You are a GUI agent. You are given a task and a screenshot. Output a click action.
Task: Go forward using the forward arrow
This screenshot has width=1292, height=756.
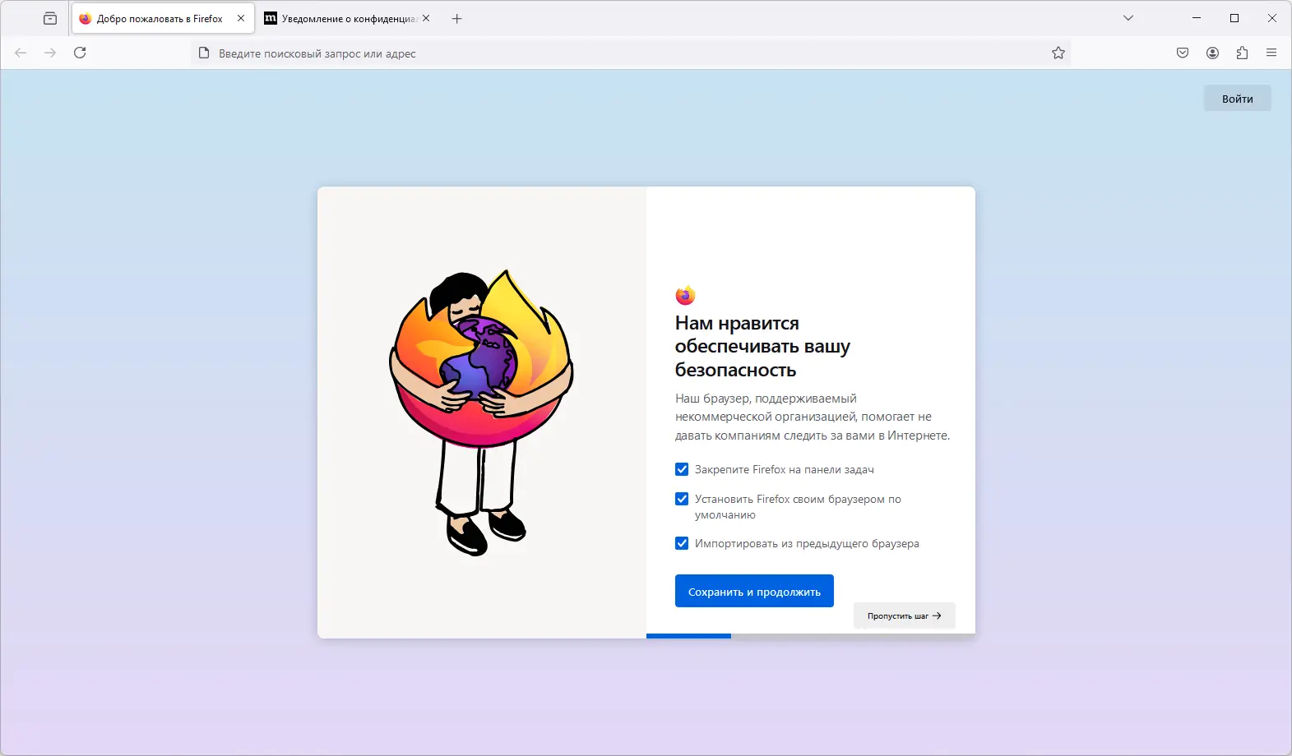coord(50,53)
